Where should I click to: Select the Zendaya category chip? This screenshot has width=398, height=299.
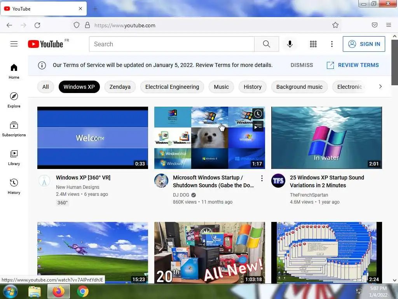(120, 87)
